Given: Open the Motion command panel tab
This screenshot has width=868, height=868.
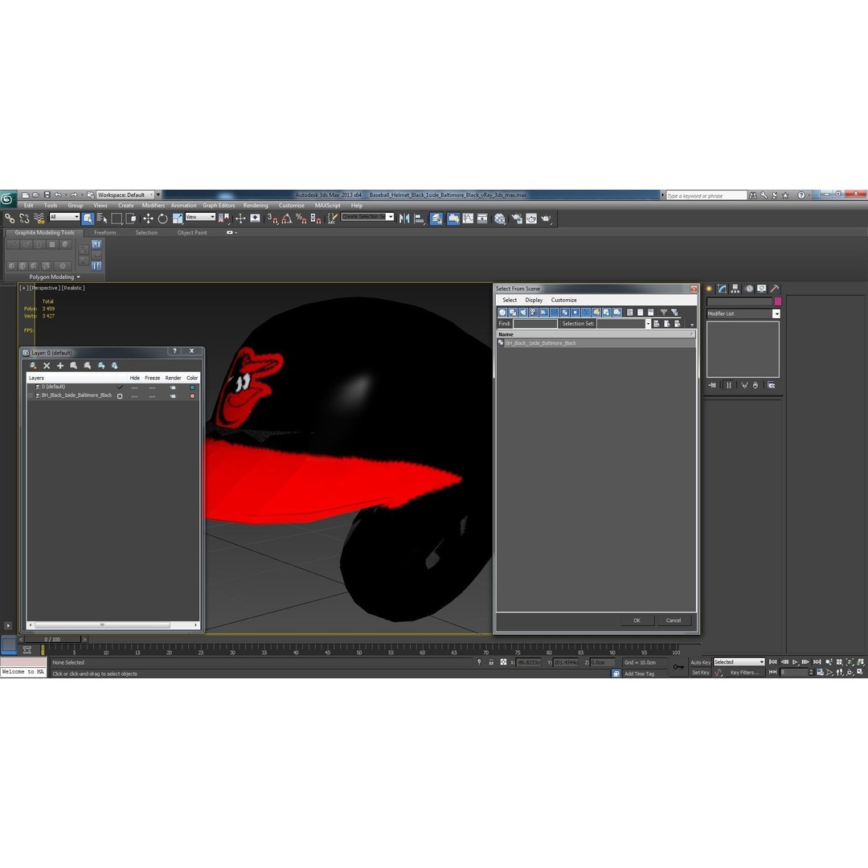Looking at the screenshot, I should pos(748,289).
